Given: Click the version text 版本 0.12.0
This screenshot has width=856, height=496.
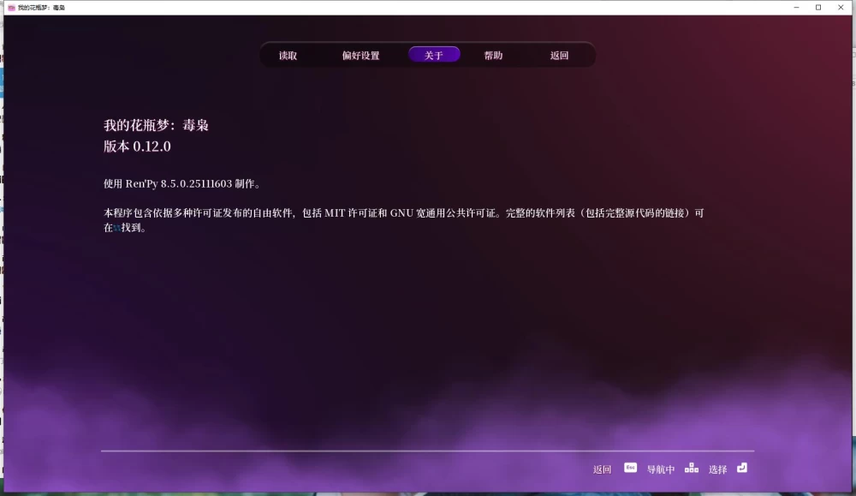Looking at the screenshot, I should (137, 146).
